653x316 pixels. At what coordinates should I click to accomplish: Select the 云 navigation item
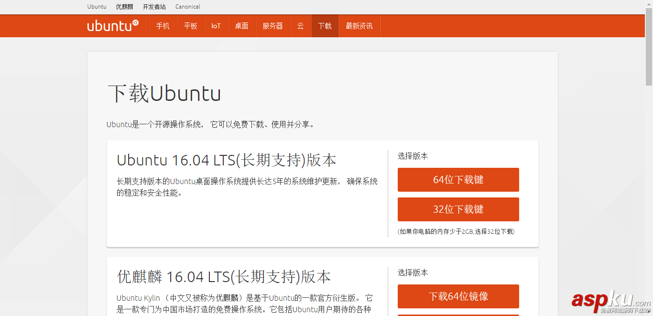coord(301,26)
